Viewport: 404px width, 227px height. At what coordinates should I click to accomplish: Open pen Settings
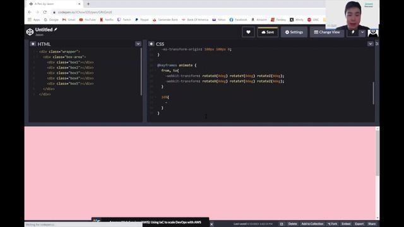[294, 32]
